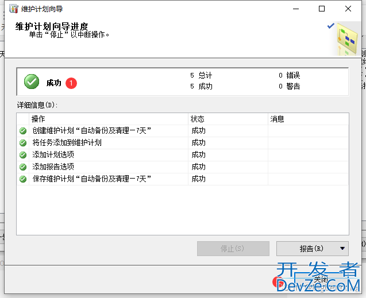Click the 消息 column header

(309, 119)
